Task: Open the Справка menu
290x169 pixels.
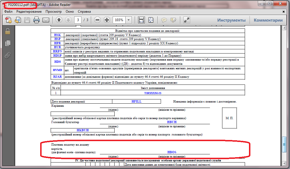Action: point(84,12)
